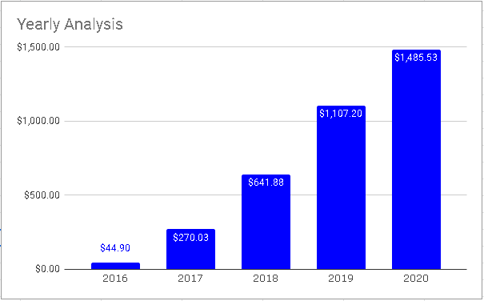Select the Yearly Analysis chart title
The height and width of the screenshot is (301, 484).
click(x=70, y=24)
